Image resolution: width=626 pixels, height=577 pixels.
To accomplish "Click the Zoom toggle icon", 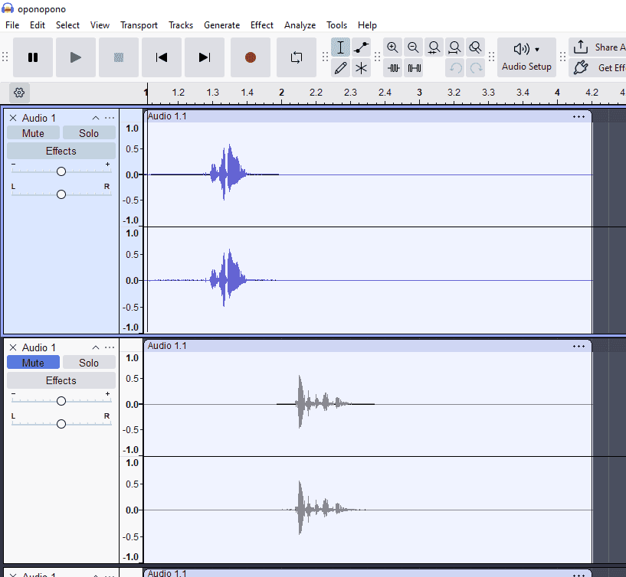I will (x=476, y=47).
